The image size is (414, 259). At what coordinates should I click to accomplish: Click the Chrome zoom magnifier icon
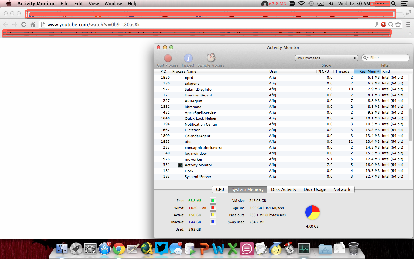pyautogui.click(x=391, y=24)
